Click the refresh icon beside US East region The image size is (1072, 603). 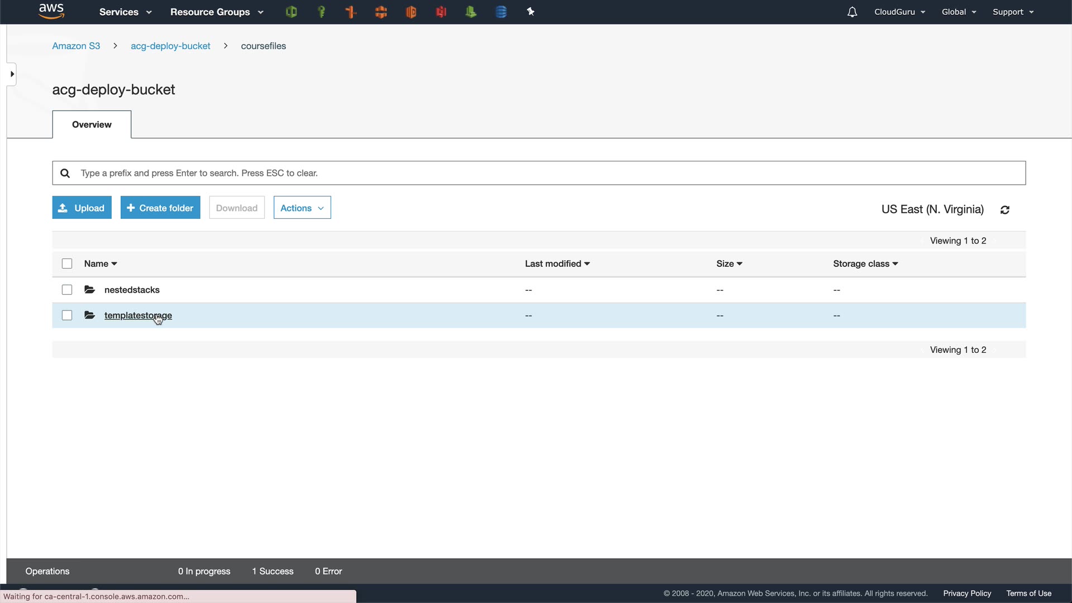coord(1005,210)
